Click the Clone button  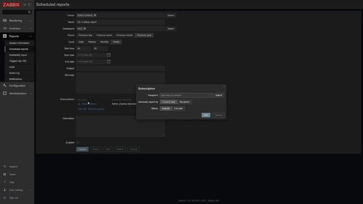(x=96, y=149)
